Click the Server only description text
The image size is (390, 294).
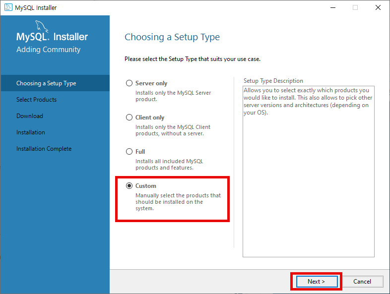coord(173,96)
